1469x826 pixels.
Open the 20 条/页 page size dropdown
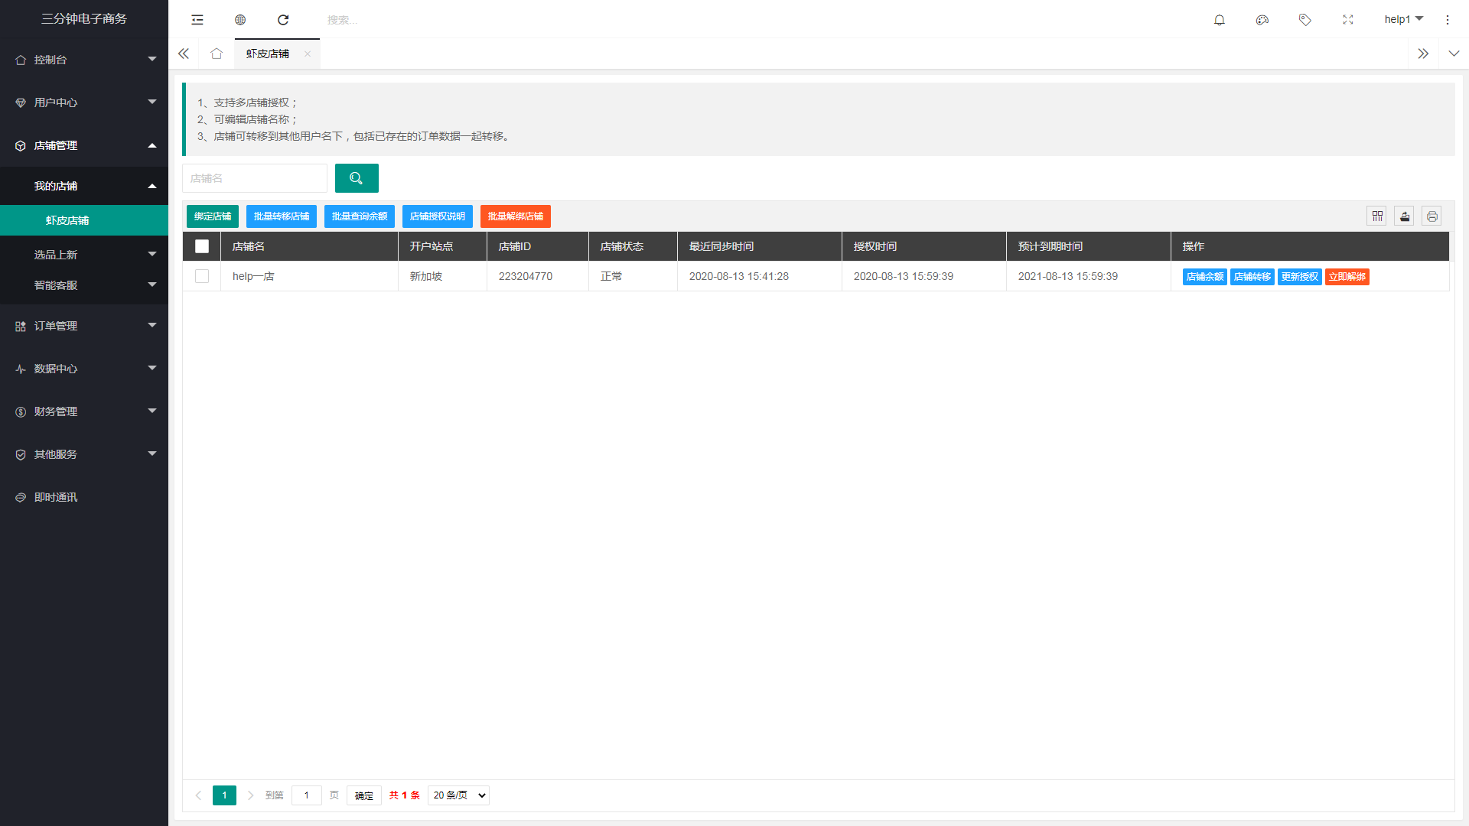(458, 795)
